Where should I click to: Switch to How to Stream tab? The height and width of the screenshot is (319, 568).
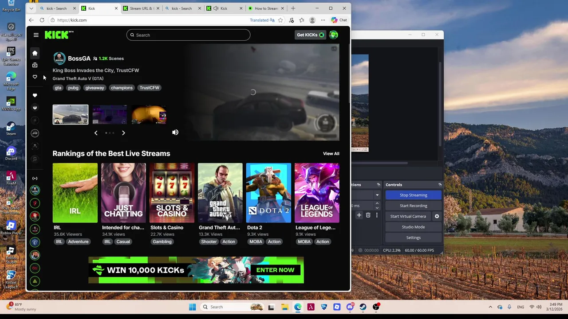[x=266, y=8]
